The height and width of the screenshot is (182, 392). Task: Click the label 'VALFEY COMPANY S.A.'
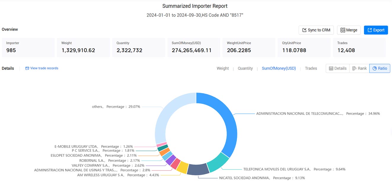[91, 165]
